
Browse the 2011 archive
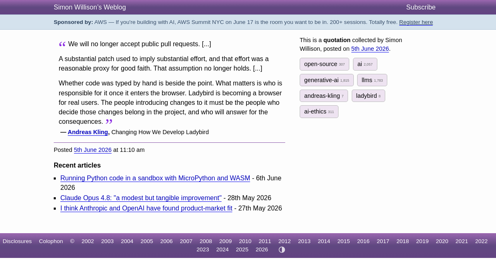point(265,241)
